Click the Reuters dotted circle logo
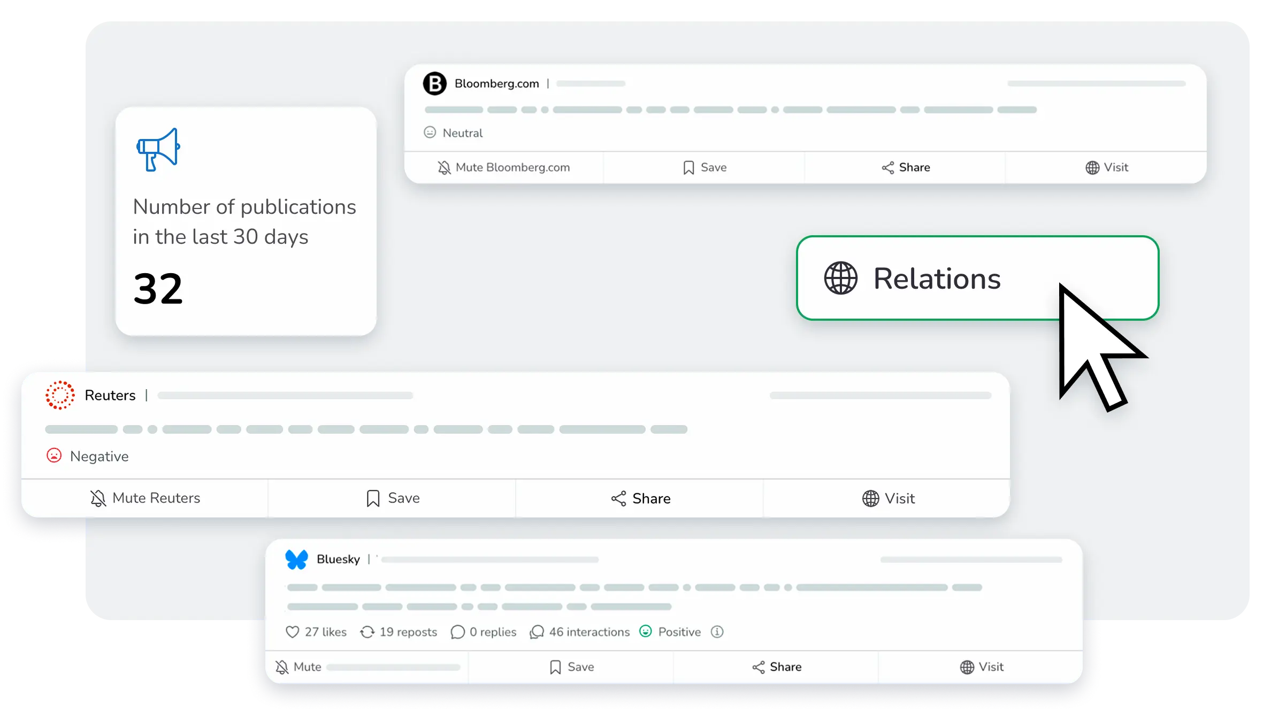 pyautogui.click(x=60, y=396)
